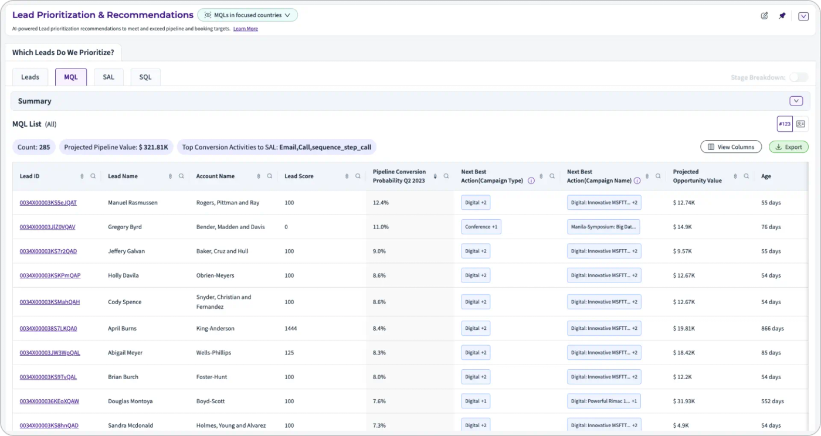Search within the Lead ID column
The height and width of the screenshot is (436, 821).
coord(93,176)
